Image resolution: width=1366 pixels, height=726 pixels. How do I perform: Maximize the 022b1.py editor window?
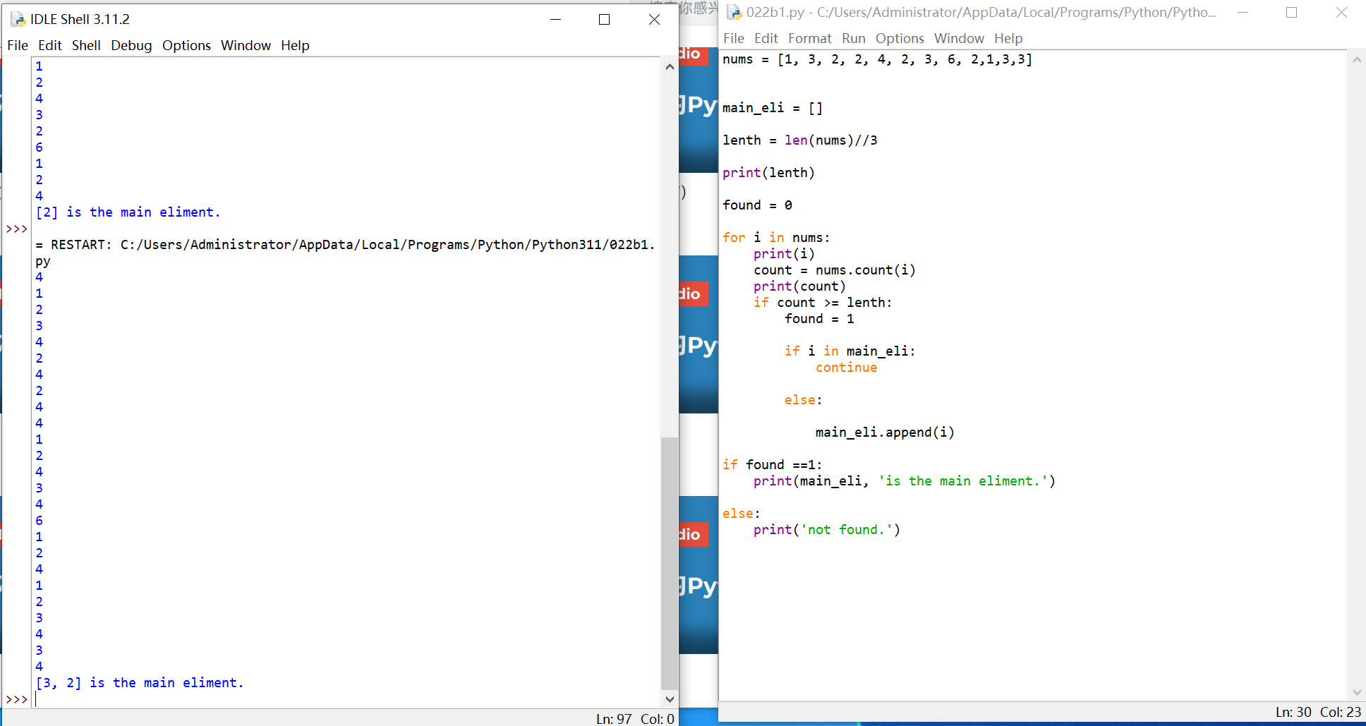click(x=1292, y=12)
